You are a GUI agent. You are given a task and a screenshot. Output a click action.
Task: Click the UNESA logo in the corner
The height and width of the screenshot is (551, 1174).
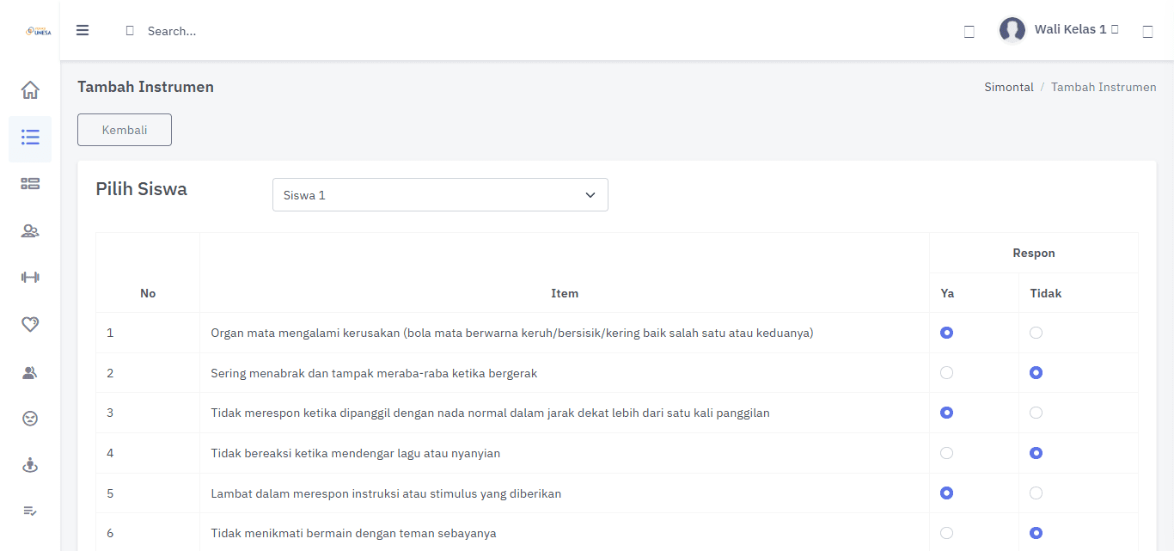[x=39, y=31]
